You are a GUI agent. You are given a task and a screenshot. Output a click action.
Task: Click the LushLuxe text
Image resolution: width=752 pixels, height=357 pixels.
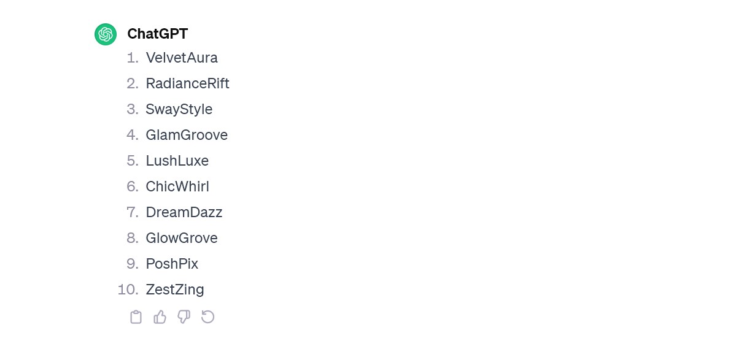(177, 161)
